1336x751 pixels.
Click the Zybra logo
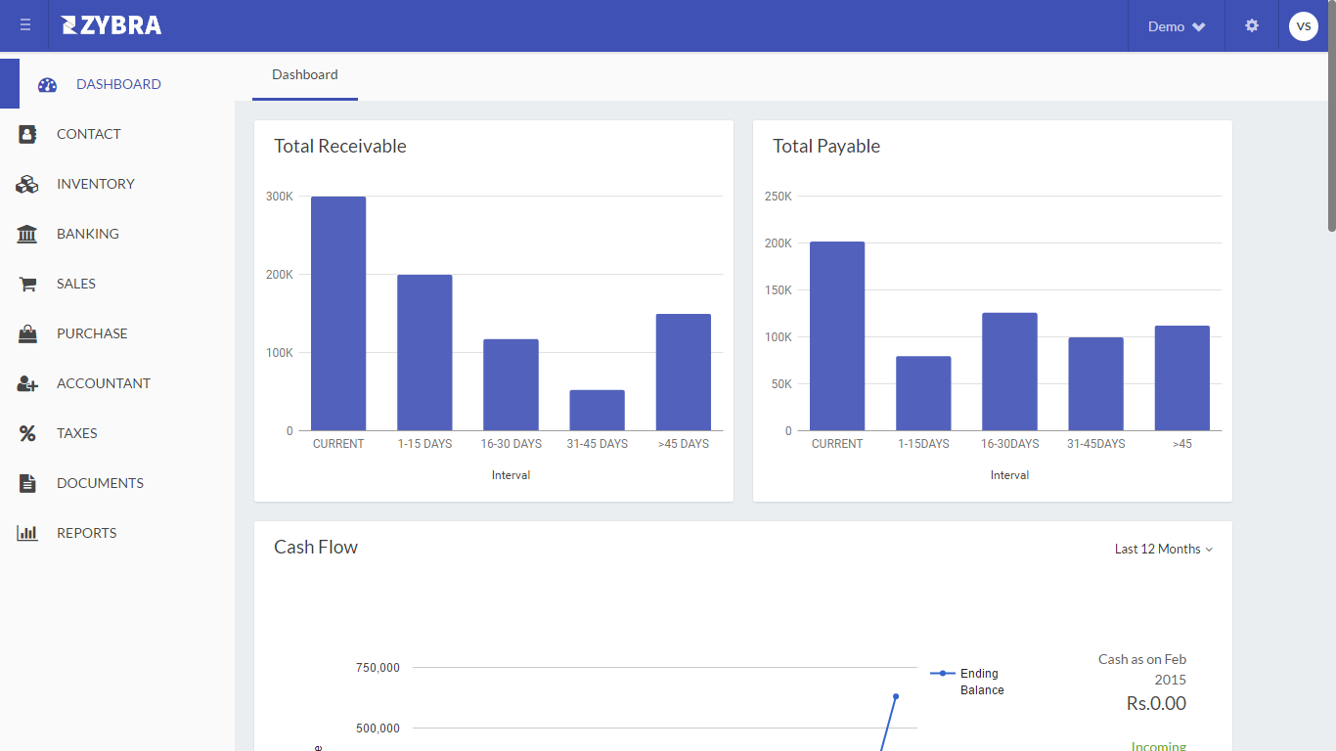tap(111, 25)
